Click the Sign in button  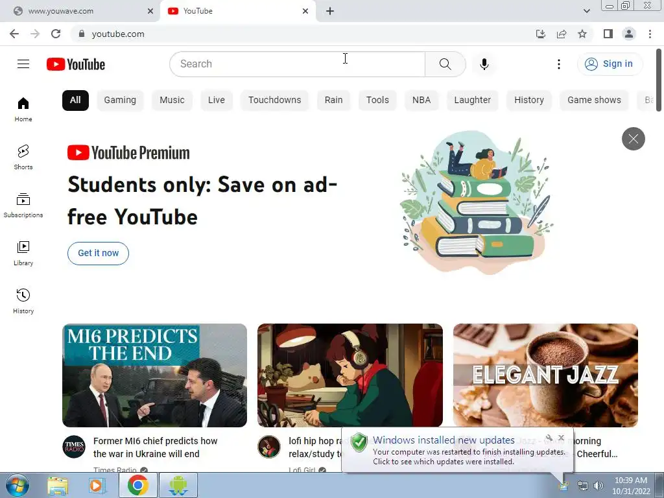point(610,64)
